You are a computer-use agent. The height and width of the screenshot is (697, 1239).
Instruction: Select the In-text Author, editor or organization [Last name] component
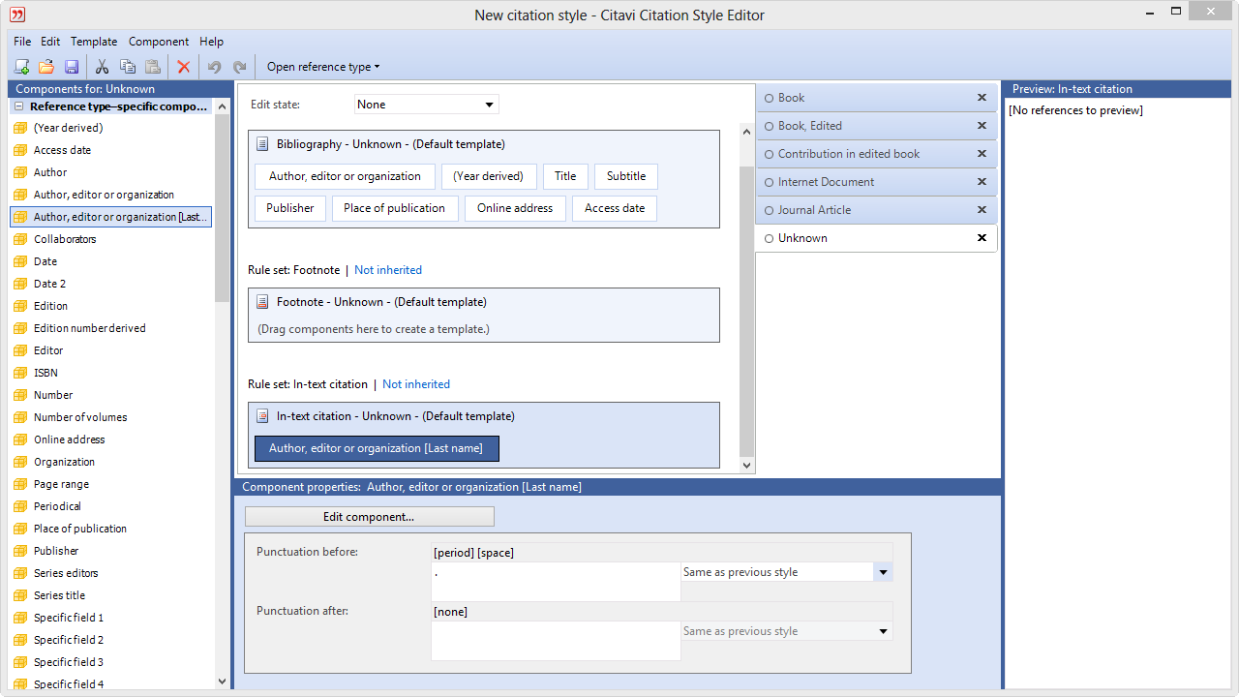point(376,448)
